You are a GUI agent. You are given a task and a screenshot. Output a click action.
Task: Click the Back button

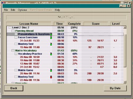coord(14,88)
